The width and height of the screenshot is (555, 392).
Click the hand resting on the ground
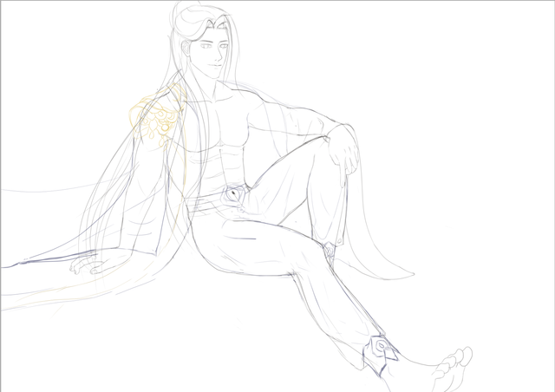(x=89, y=264)
